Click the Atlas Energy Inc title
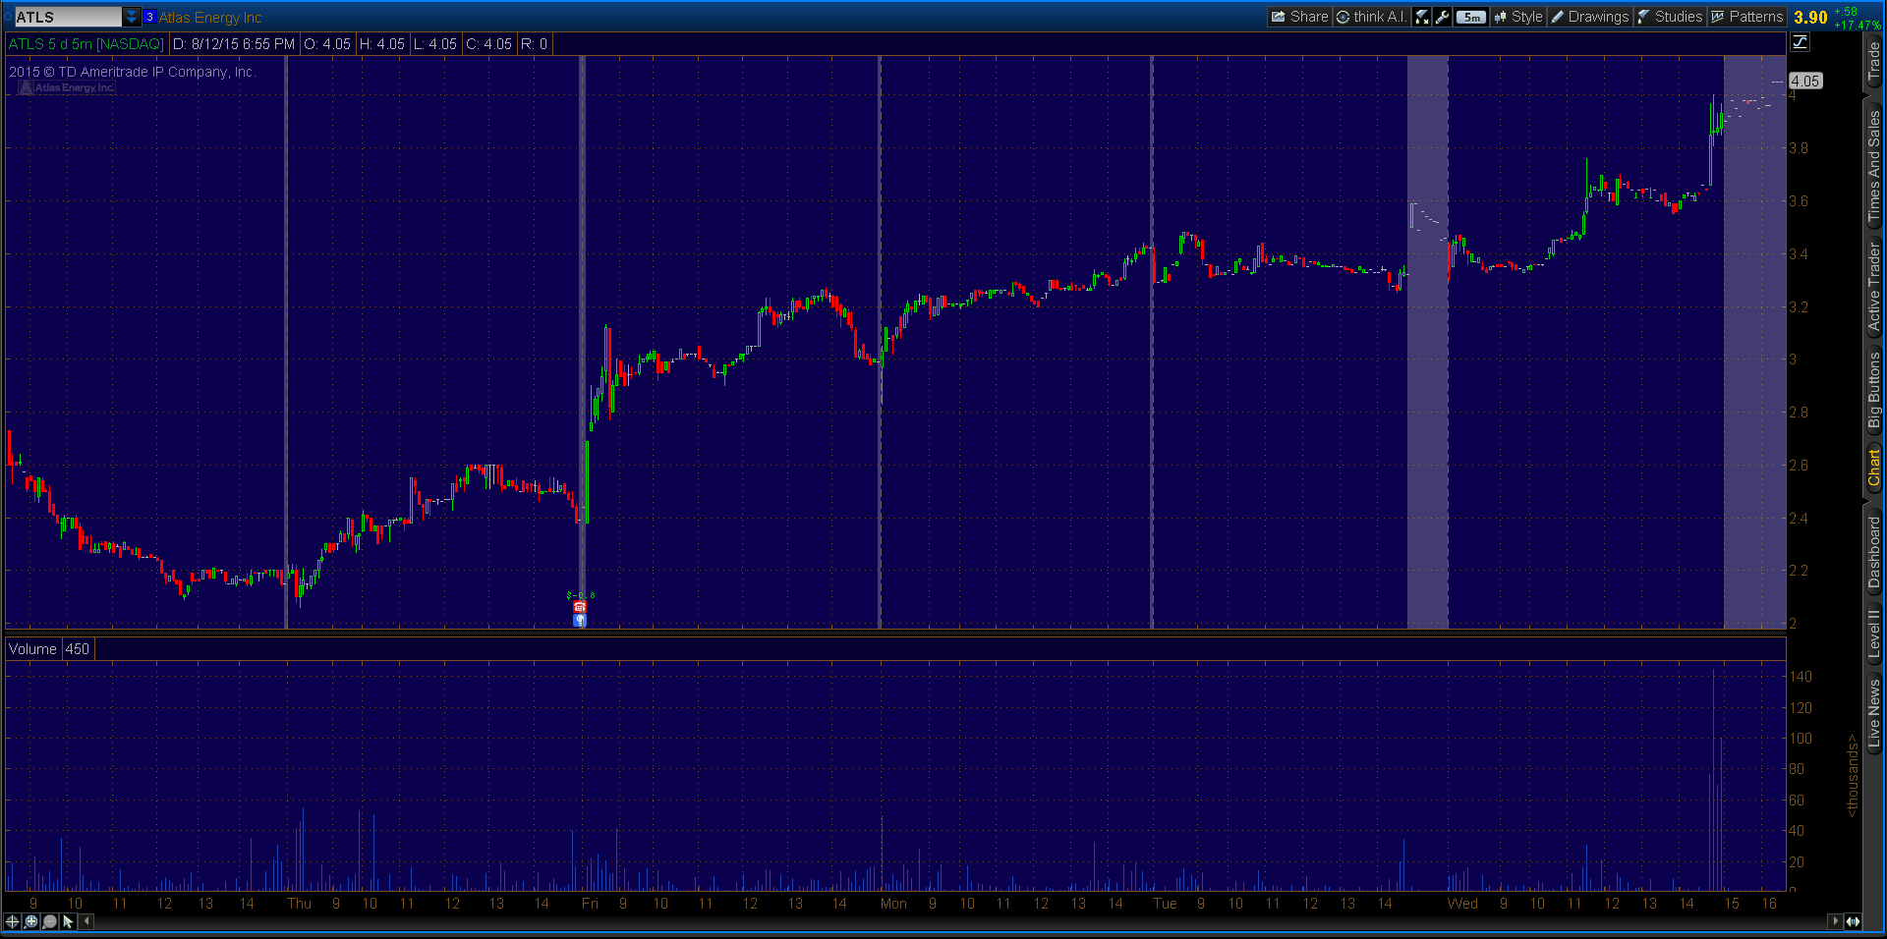 click(x=210, y=18)
